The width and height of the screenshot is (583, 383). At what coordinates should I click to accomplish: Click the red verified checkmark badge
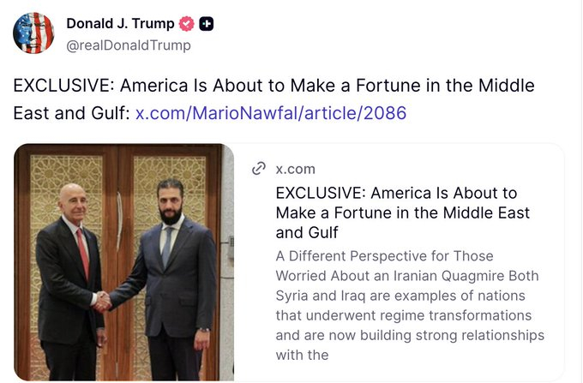click(187, 24)
